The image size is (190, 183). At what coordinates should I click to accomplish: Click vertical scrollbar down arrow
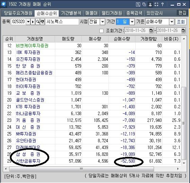click(x=184, y=163)
